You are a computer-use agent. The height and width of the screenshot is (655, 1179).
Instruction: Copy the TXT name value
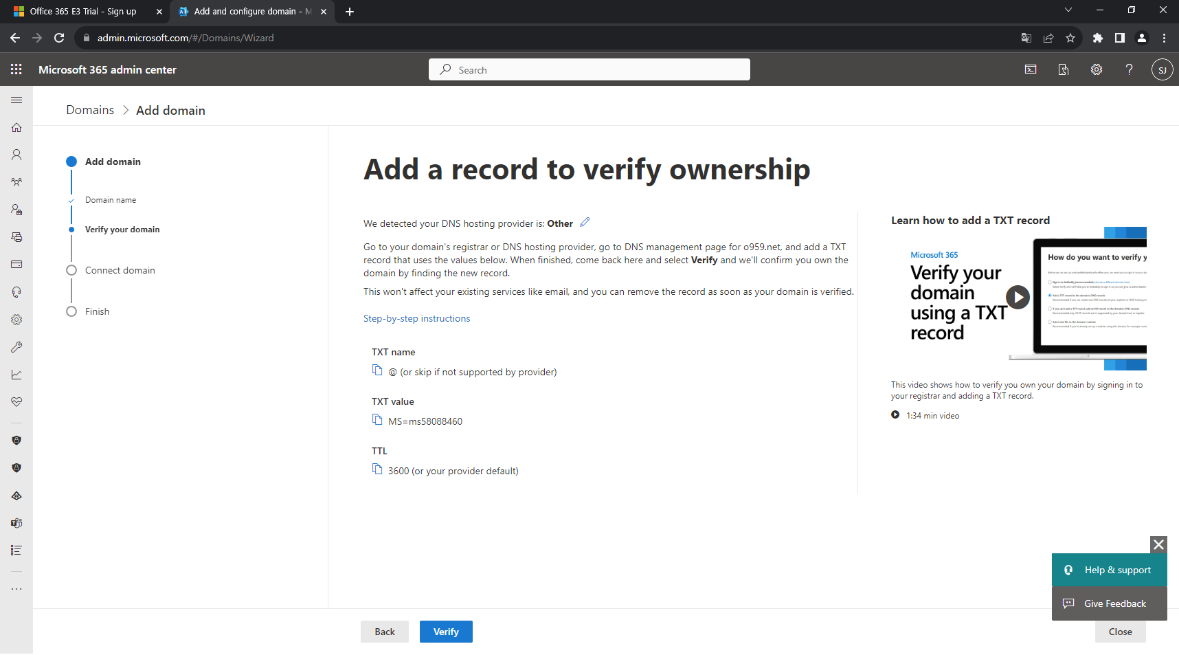[377, 370]
